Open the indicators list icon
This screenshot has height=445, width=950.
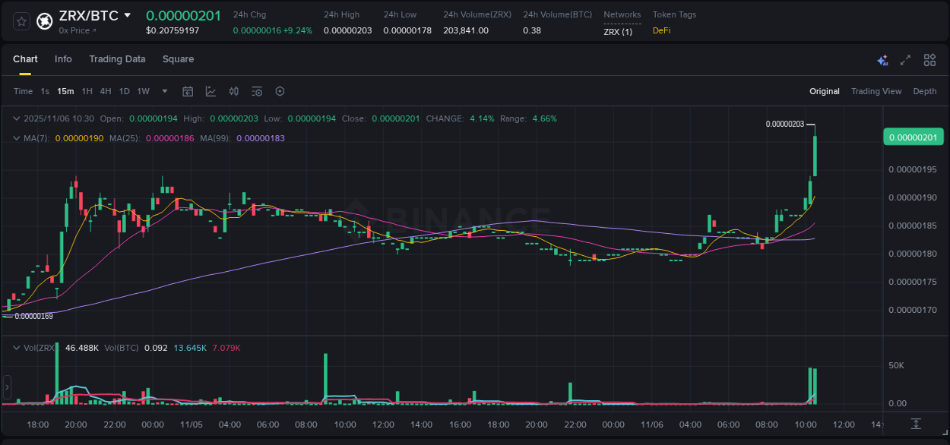coord(256,91)
